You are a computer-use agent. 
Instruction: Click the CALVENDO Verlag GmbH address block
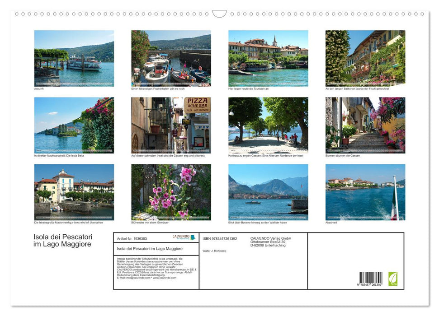click(x=270, y=242)
